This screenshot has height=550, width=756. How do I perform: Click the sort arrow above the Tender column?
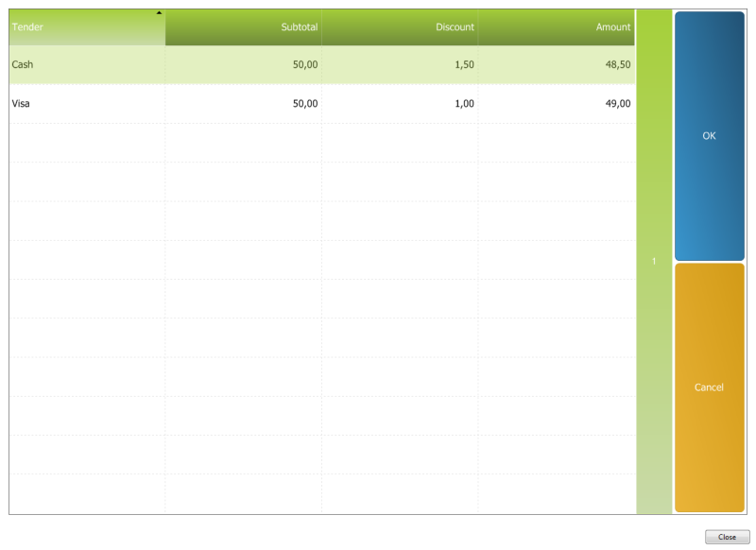[x=158, y=13]
